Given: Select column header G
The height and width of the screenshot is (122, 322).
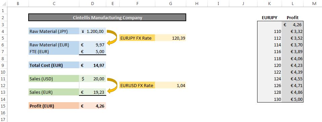Looking at the screenshot, I should pyautogui.click(x=171, y=3).
